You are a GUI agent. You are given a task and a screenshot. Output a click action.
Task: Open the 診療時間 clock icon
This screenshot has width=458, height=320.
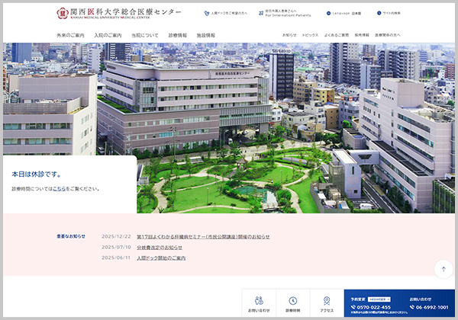[293, 301]
